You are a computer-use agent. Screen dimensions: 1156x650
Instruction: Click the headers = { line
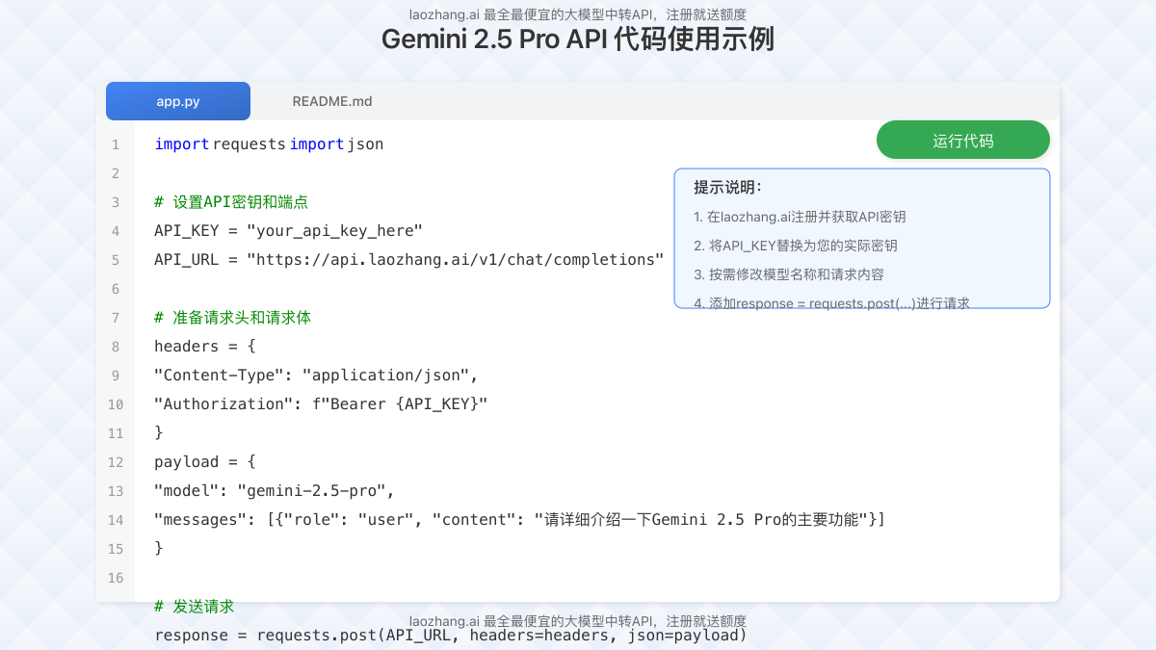204,347
